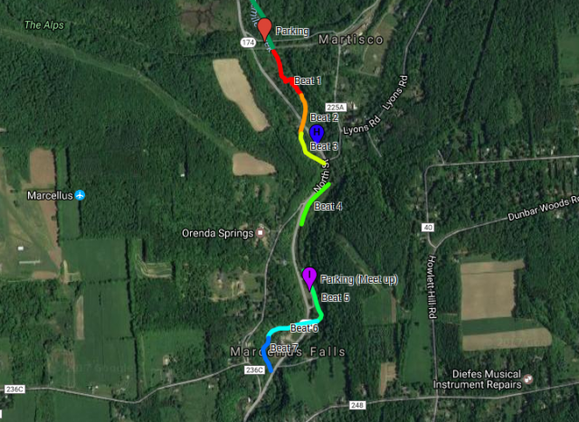Click the Beat 3 label
The height and width of the screenshot is (422, 579).
click(324, 146)
